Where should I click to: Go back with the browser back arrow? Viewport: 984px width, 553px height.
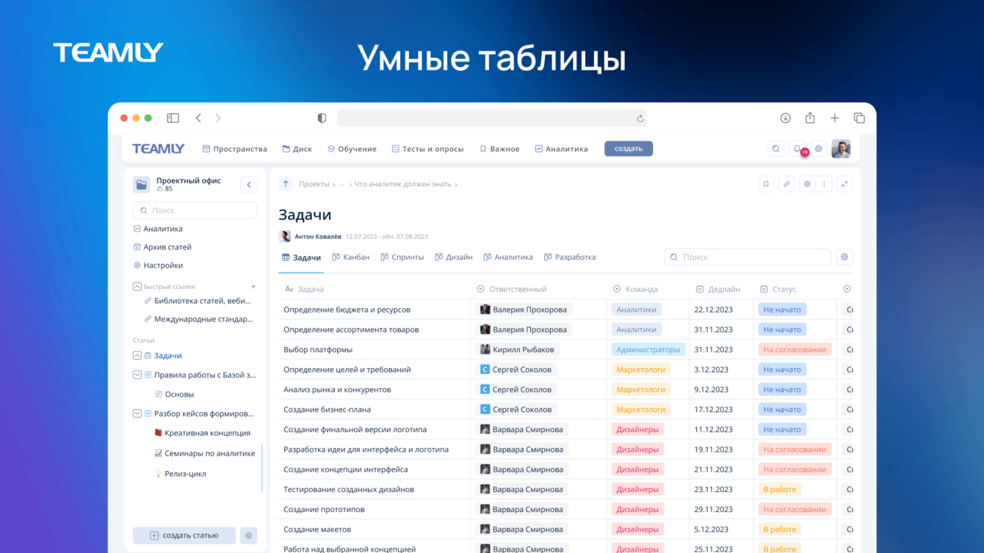(198, 118)
